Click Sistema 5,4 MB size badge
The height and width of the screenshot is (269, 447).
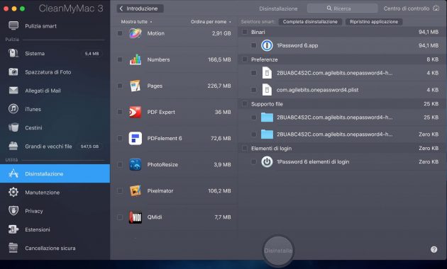92,54
